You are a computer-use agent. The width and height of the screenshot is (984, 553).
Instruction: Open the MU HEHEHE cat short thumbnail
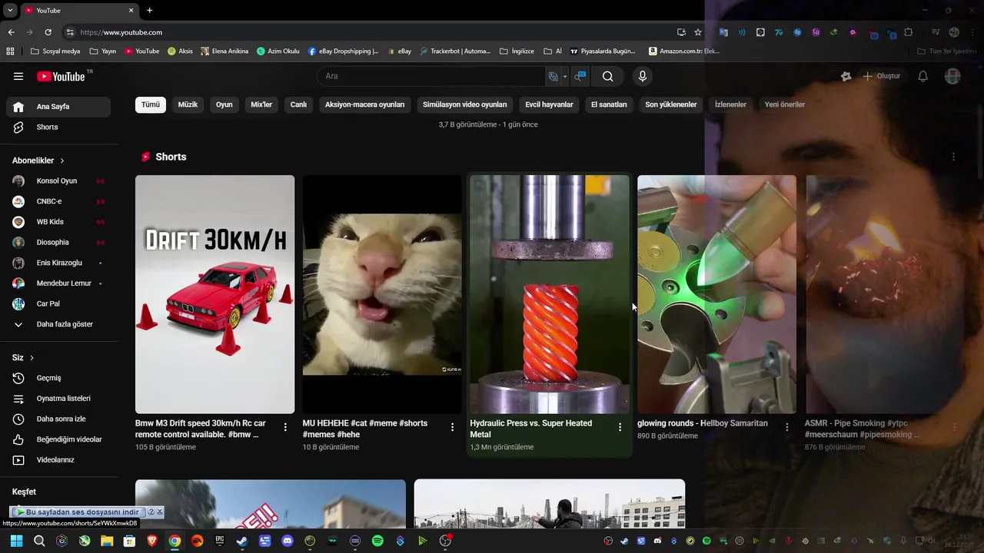[x=382, y=294]
